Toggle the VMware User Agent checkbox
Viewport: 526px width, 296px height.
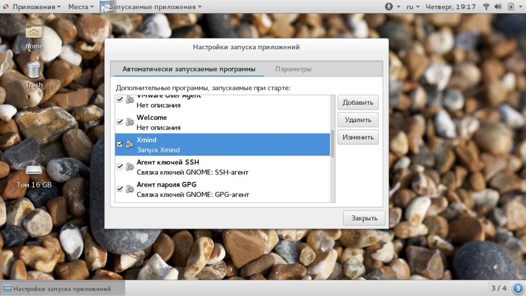coord(120,100)
